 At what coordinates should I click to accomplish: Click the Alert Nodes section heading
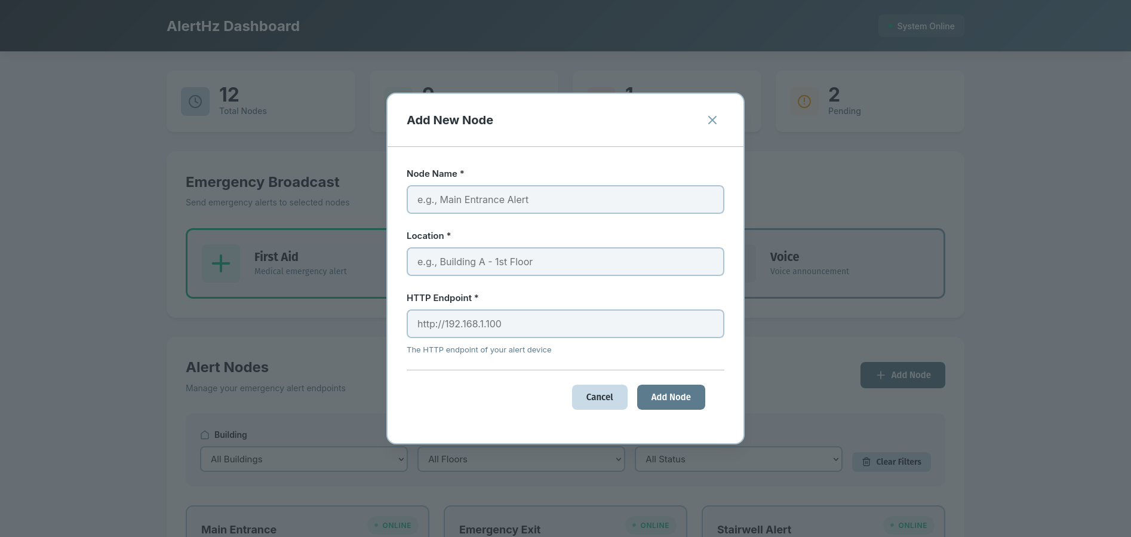(227, 367)
